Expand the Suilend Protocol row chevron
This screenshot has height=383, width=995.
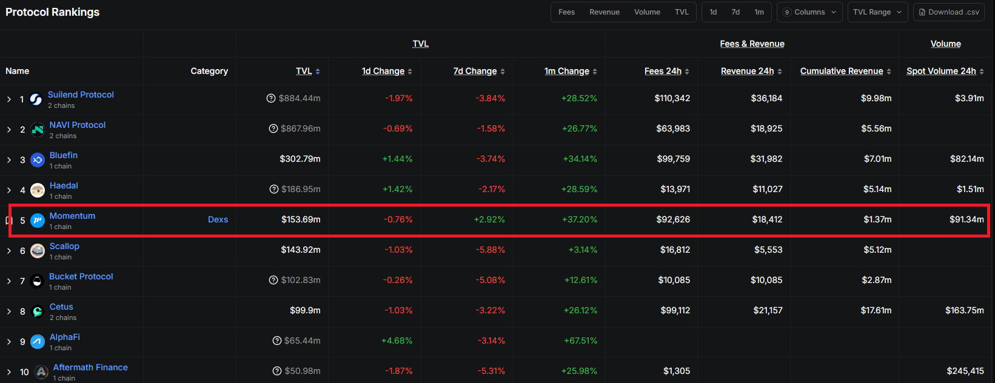coord(9,99)
